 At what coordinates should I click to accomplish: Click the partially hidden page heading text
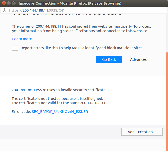click(x=67, y=14)
